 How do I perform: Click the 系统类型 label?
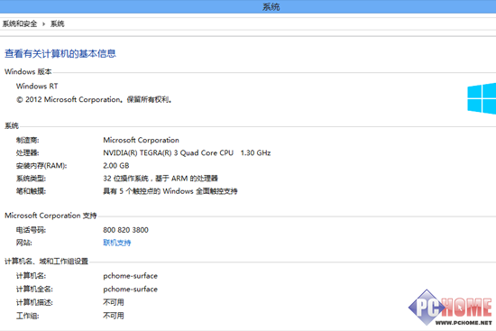tap(31, 179)
